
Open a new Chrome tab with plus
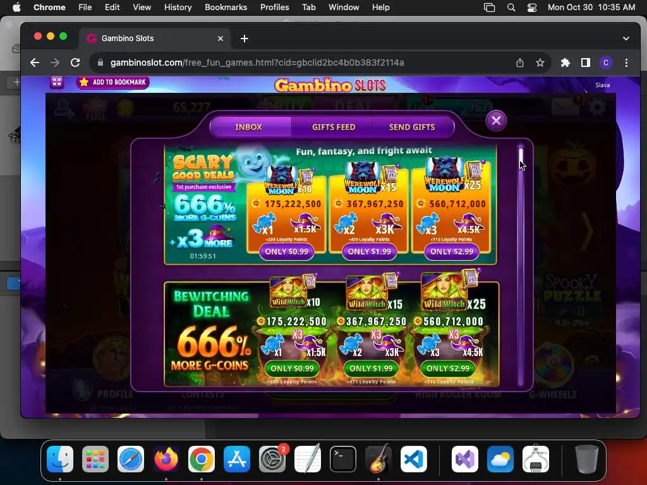(245, 39)
